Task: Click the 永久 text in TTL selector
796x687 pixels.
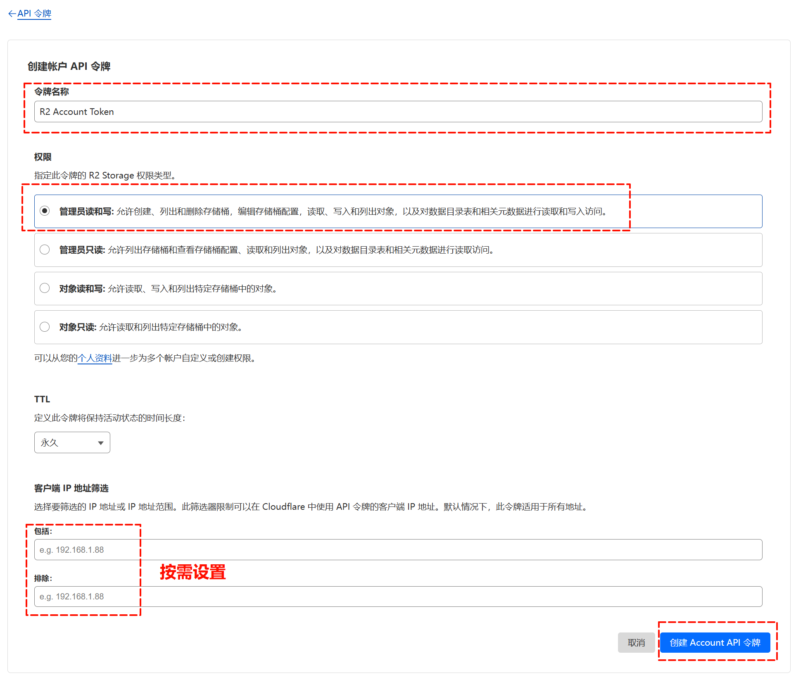Action: coord(50,443)
